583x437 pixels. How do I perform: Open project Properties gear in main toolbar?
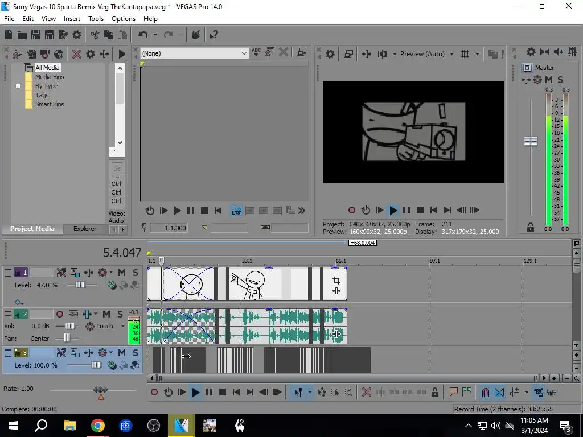tap(77, 35)
